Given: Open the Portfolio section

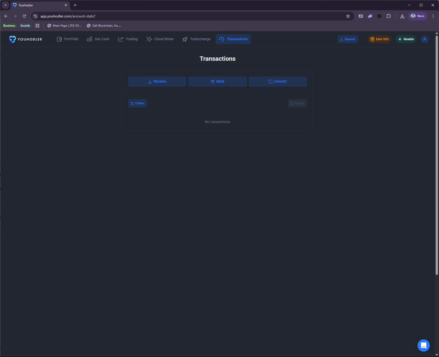Looking at the screenshot, I should pyautogui.click(x=67, y=39).
